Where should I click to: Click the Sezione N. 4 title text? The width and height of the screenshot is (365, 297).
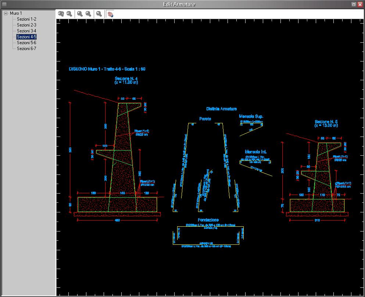(x=126, y=79)
